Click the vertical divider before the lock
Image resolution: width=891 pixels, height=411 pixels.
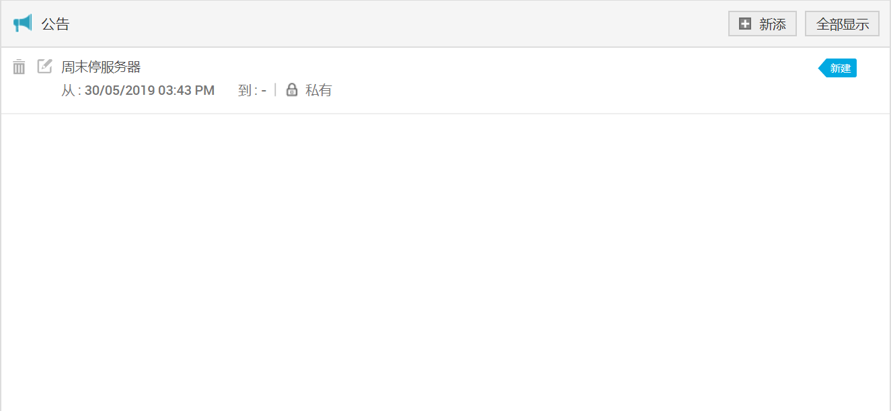tap(276, 89)
